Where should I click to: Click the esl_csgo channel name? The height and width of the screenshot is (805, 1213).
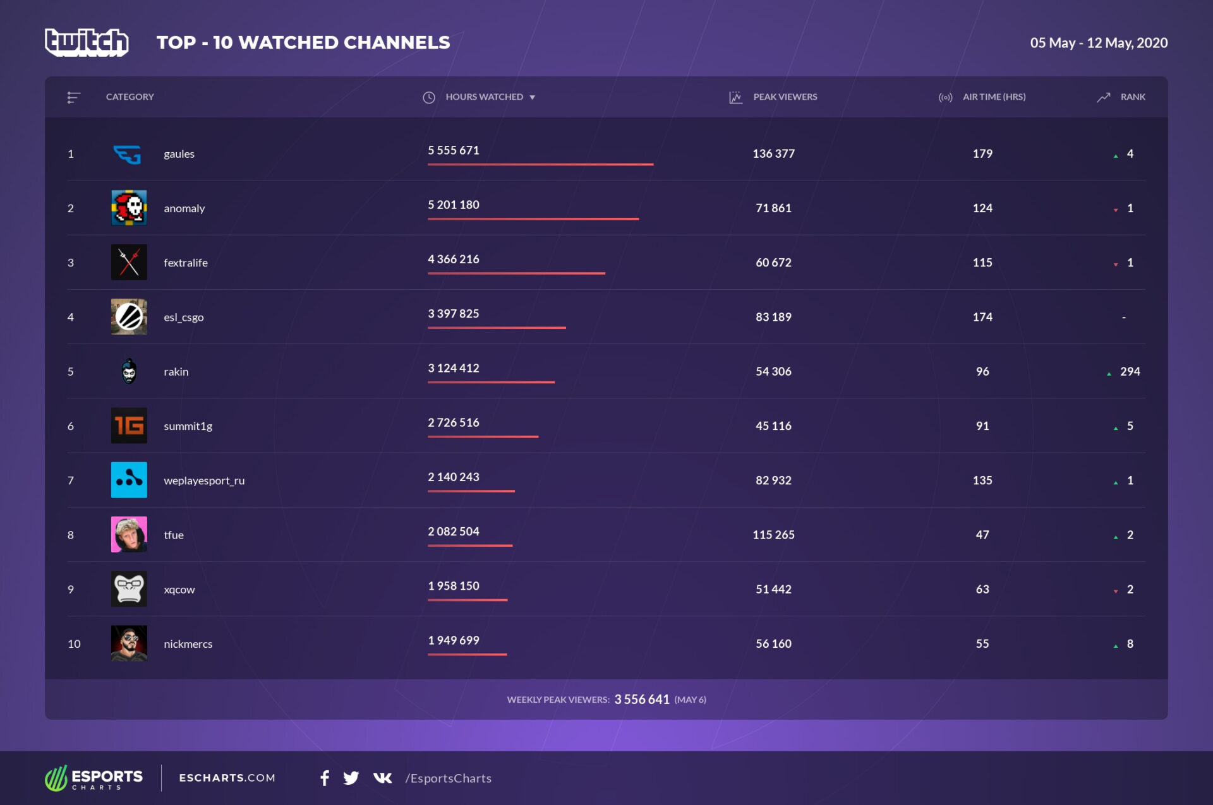(183, 318)
